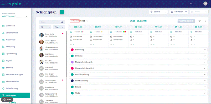Image resolution: width=211 pixels, height=104 pixels.
Task: Click the person icon beside 30:00 Stunden
Action: pos(111,40)
